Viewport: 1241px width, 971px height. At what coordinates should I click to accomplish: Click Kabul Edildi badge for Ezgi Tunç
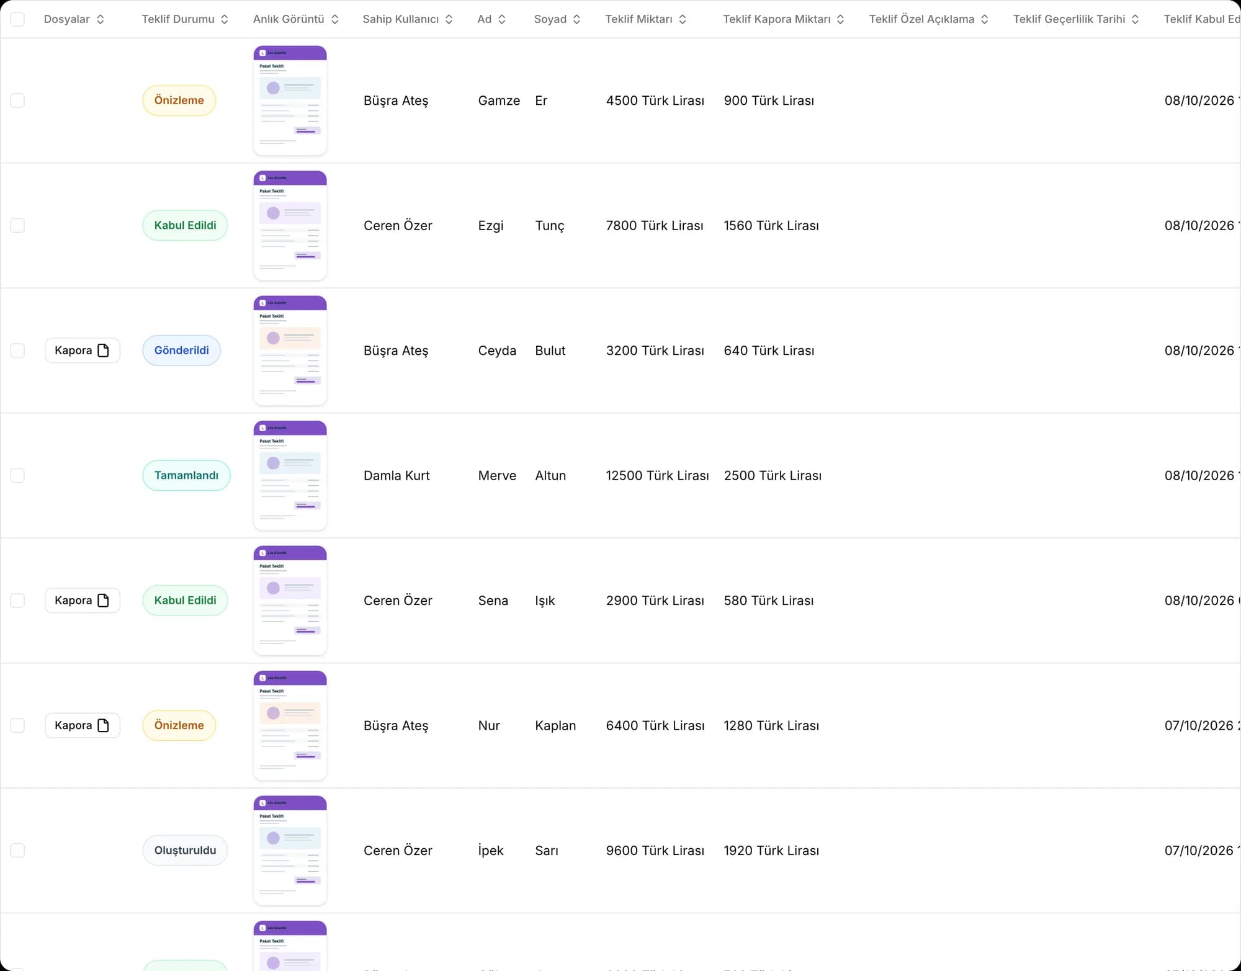pyautogui.click(x=185, y=225)
